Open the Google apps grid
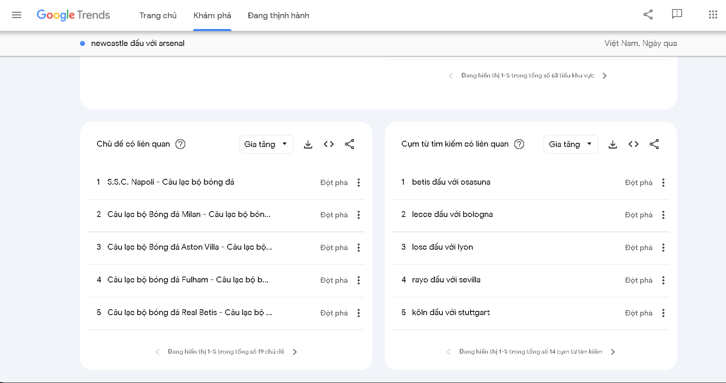The image size is (726, 383). point(713,15)
